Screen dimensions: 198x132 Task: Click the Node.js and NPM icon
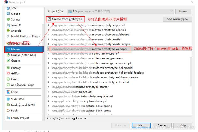(8, 105)
